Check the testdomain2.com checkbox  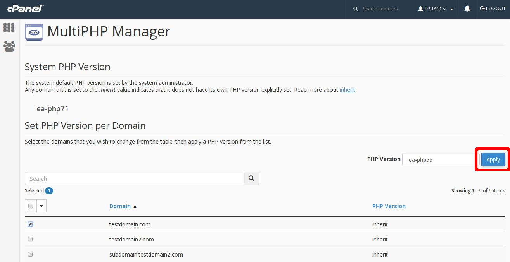[30, 239]
